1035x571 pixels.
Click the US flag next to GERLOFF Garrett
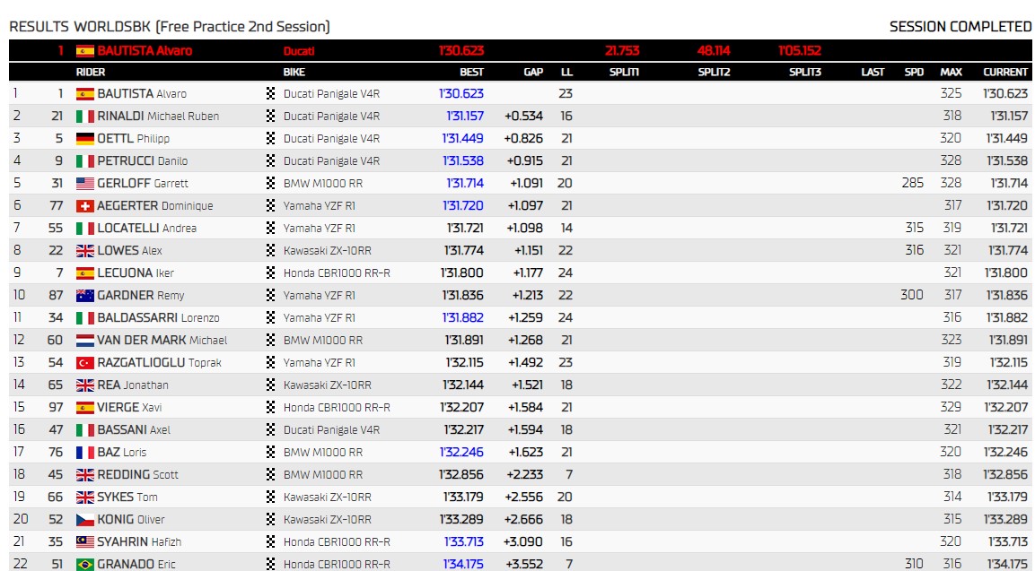pyautogui.click(x=85, y=183)
